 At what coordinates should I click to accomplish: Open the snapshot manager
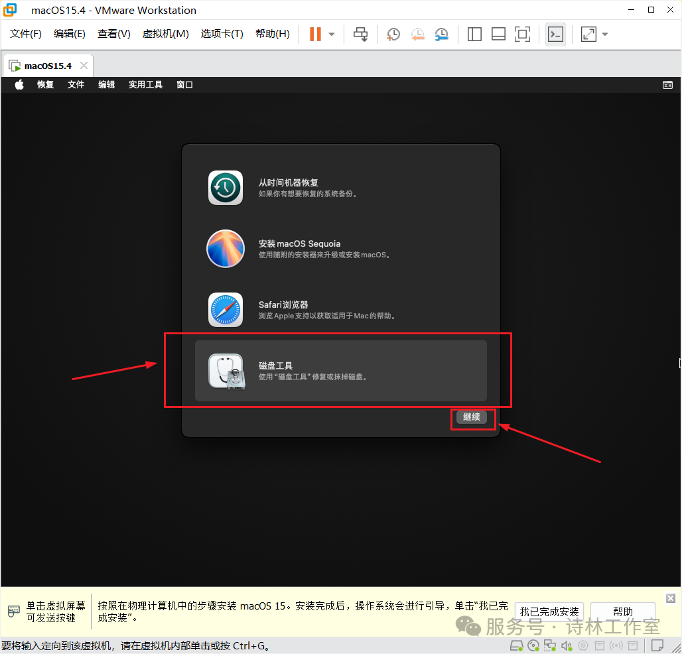(x=441, y=34)
